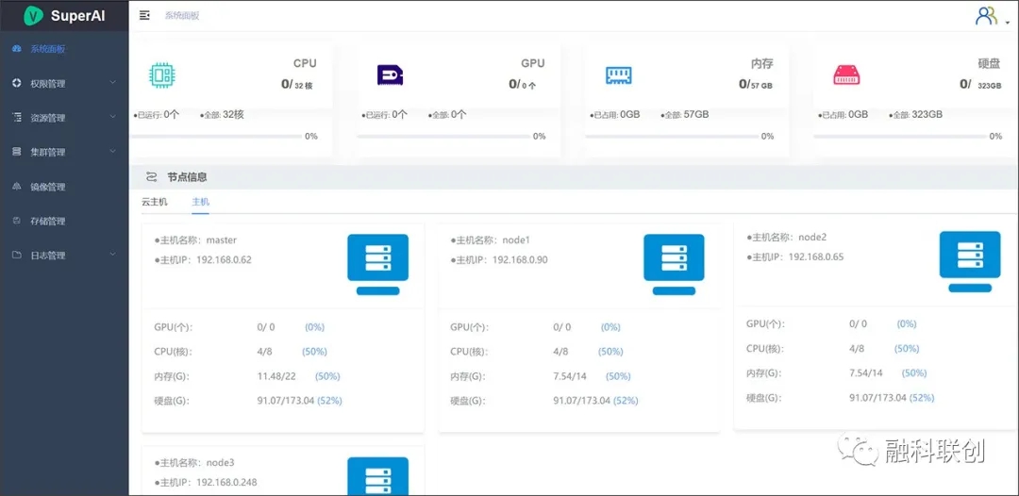Switch to the 云主机 tab
The image size is (1019, 496).
pos(155,202)
